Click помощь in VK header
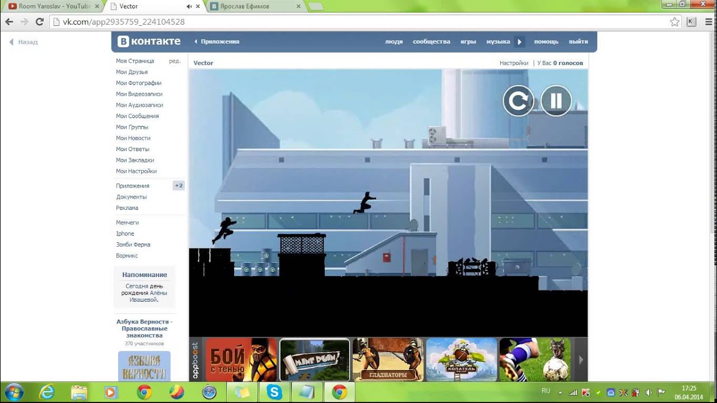717x403 pixels. point(546,41)
